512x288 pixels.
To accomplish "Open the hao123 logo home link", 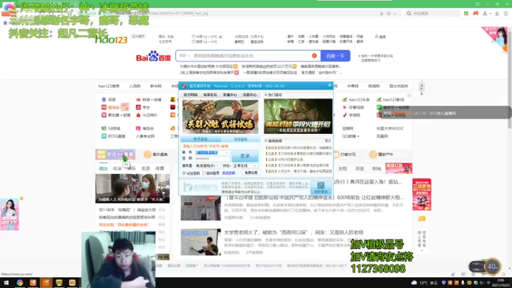I will pyautogui.click(x=111, y=40).
